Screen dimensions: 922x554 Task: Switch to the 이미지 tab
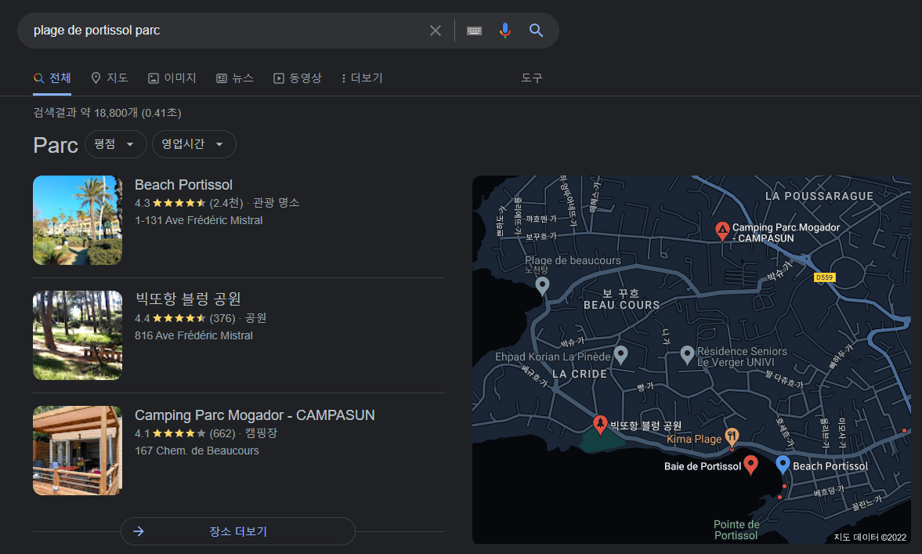pos(172,78)
